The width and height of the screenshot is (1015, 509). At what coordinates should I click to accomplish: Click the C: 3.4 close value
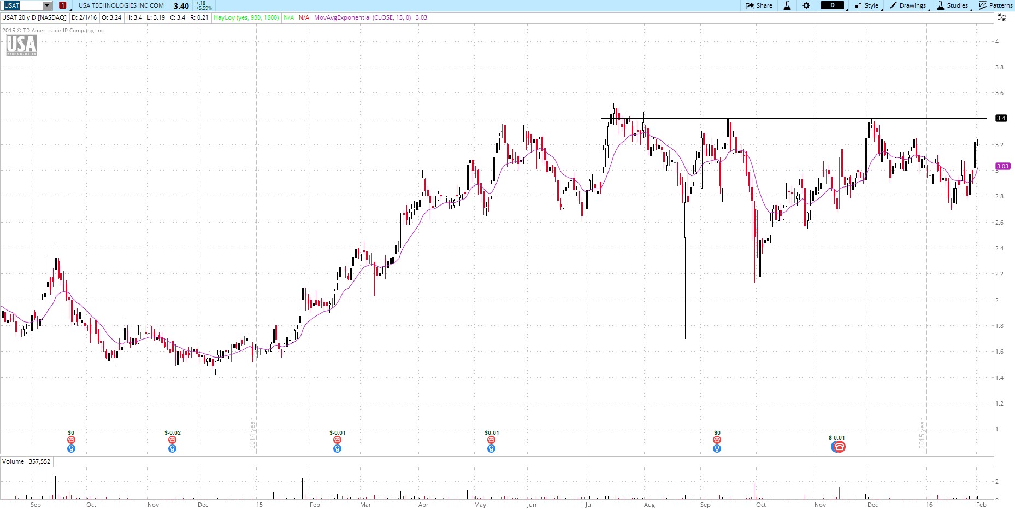178,17
